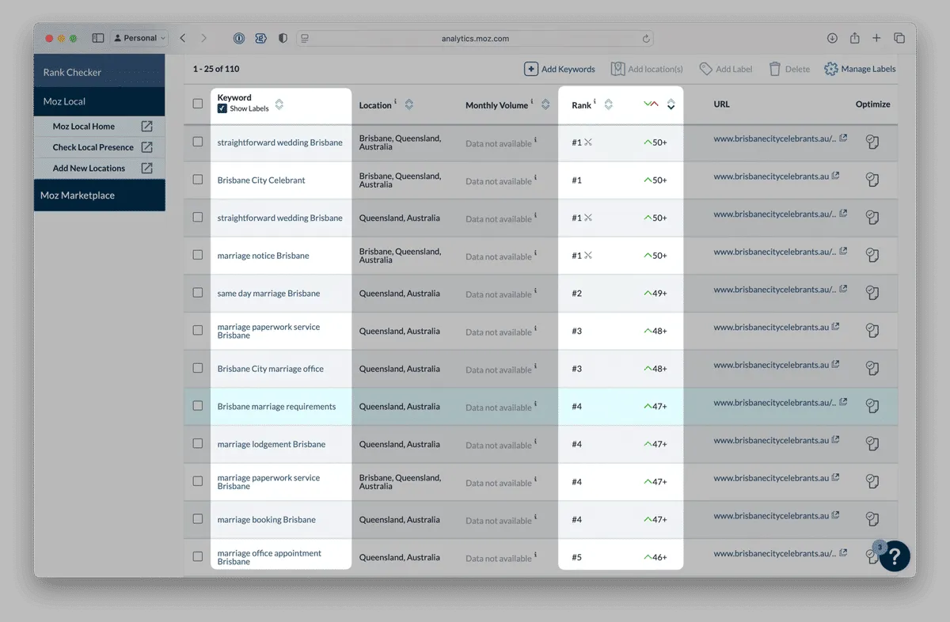This screenshot has height=622, width=950.
Task: Click 46+ change for marriage office appointment
Action: click(x=655, y=557)
